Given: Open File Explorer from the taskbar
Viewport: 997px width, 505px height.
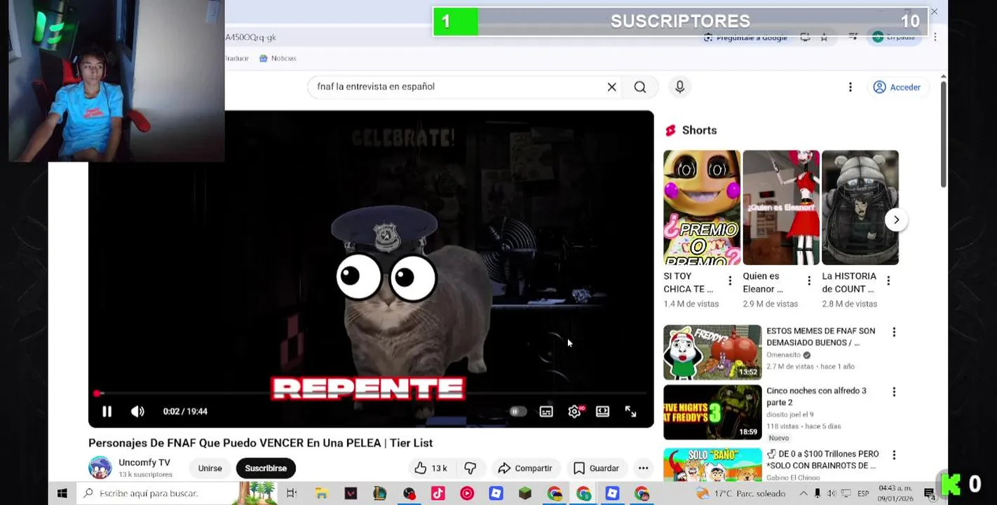Looking at the screenshot, I should click(321, 493).
